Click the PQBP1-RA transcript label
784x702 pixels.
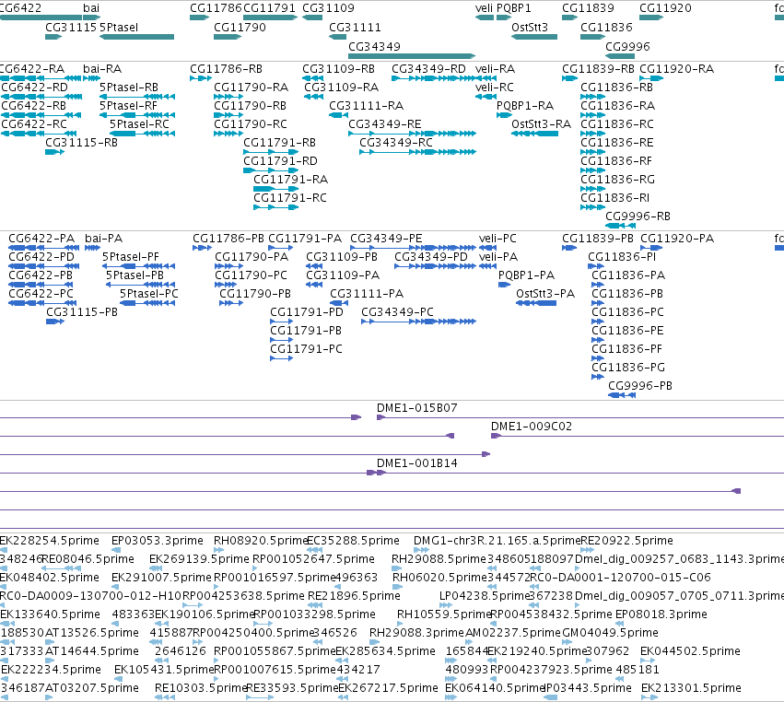pos(525,106)
